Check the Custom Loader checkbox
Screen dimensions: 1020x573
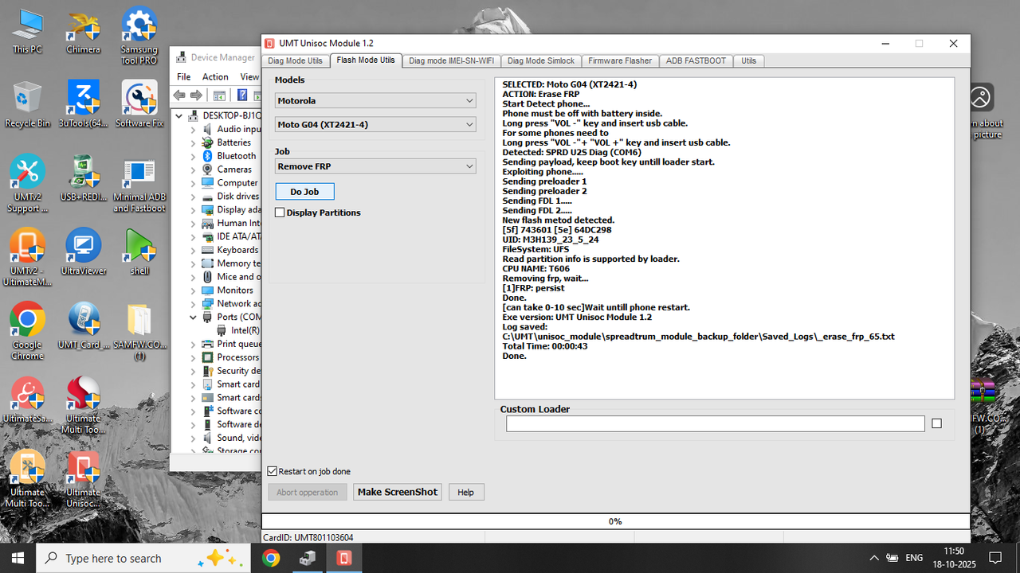point(936,423)
